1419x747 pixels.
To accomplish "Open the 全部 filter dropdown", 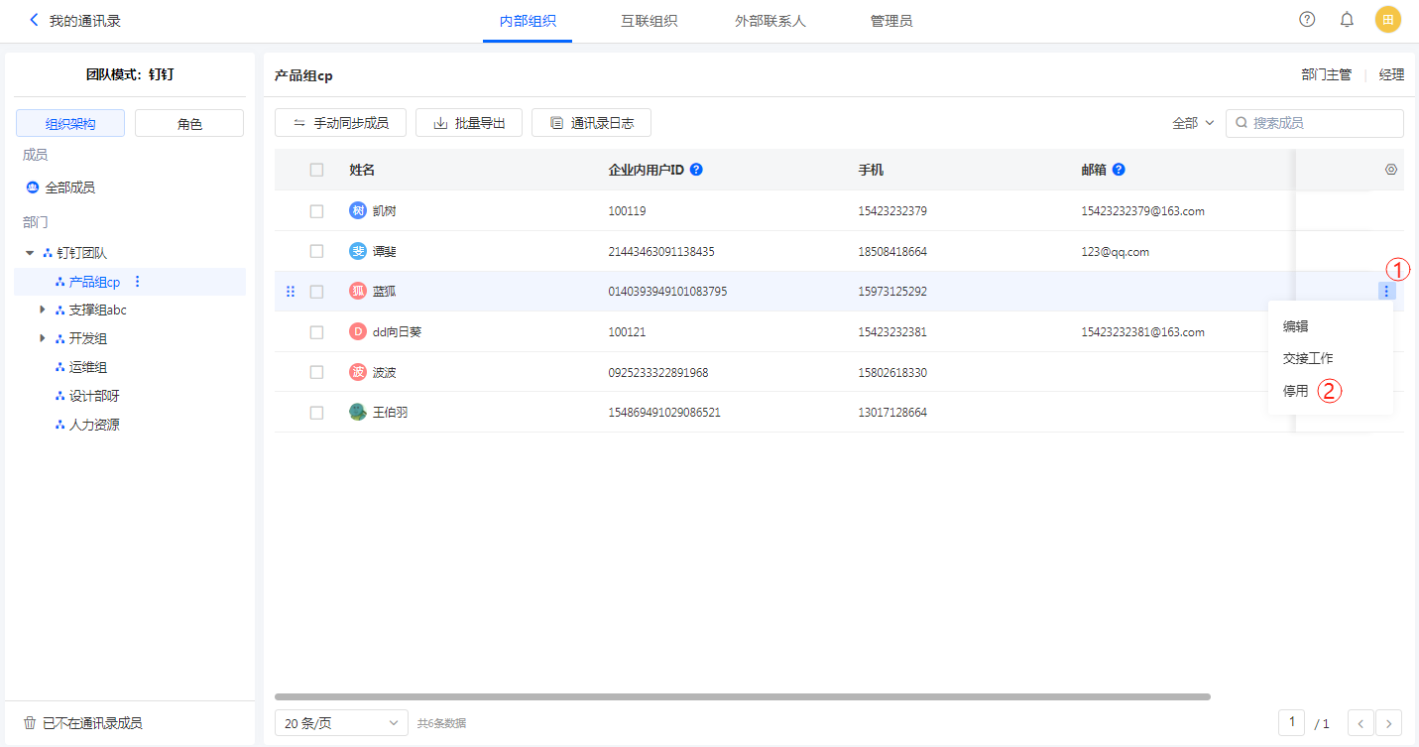I will pos(1193,123).
